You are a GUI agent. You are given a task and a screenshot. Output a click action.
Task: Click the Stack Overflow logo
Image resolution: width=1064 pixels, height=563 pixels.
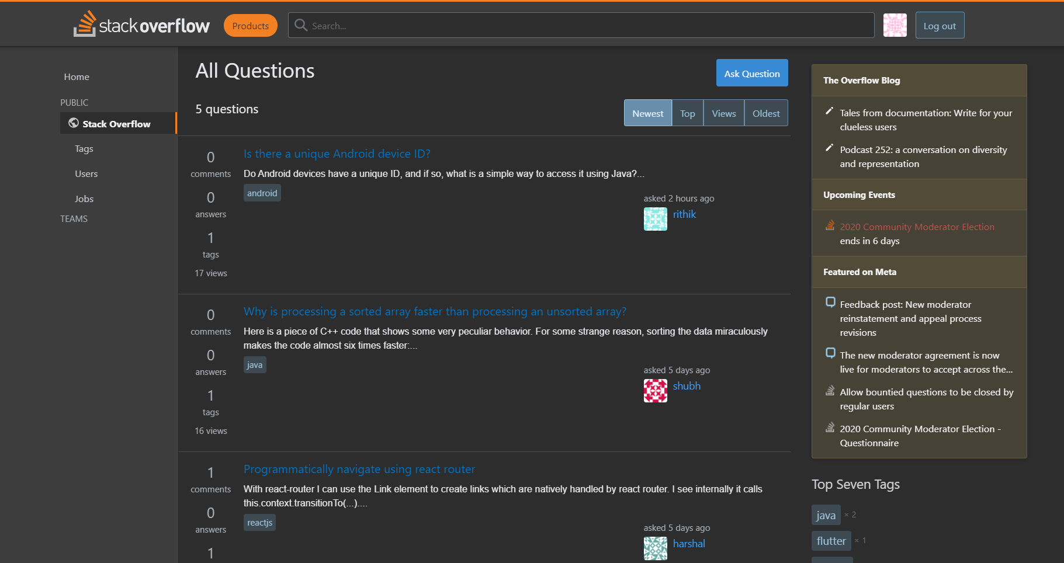[x=141, y=24]
